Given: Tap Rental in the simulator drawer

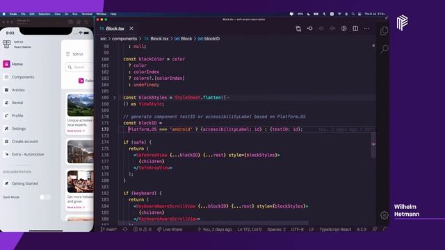Looking at the screenshot, I should 14,103.
